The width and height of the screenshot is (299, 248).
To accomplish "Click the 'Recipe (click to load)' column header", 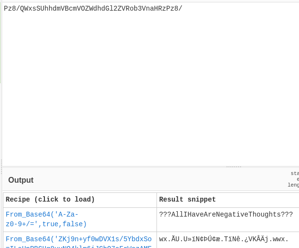I will tap(50, 200).
